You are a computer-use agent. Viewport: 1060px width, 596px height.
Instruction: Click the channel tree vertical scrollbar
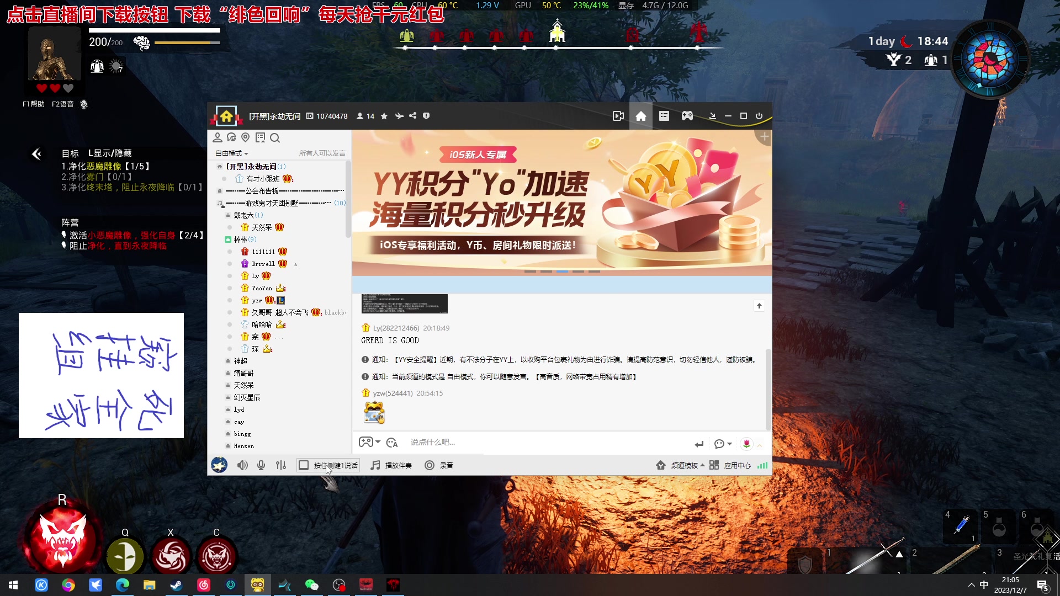348,199
